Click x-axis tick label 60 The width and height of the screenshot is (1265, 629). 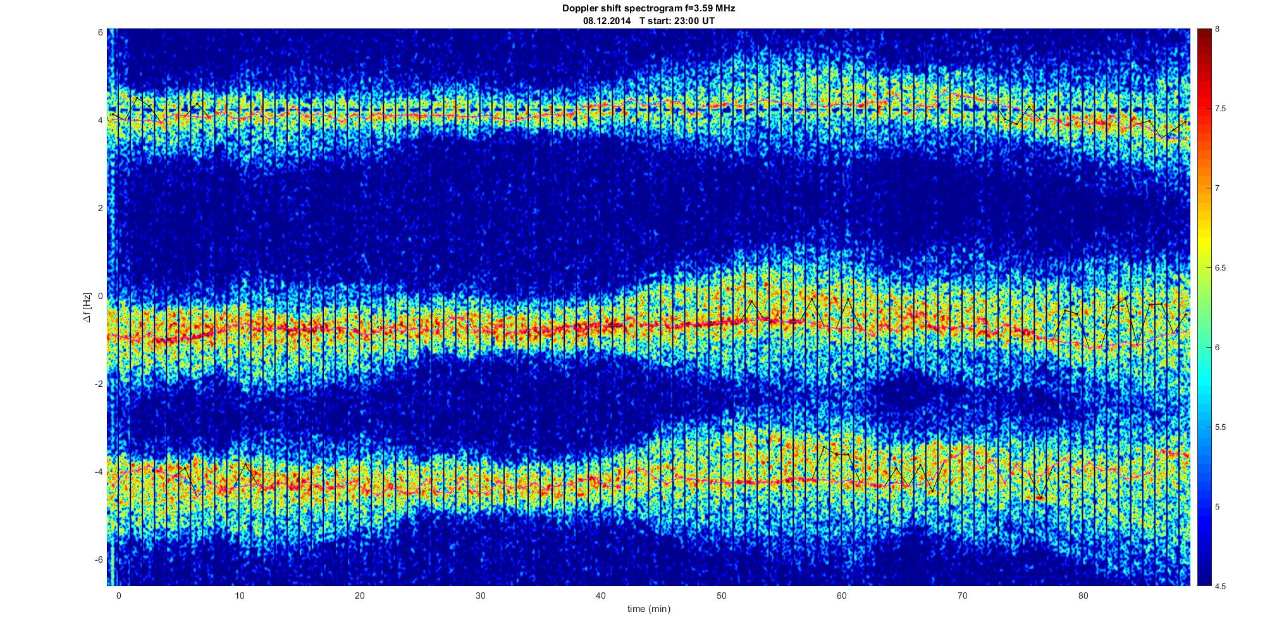click(x=842, y=595)
